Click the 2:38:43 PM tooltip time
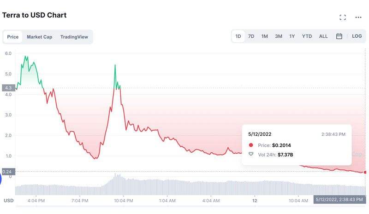Image resolution: width=369 pixels, height=214 pixels. (x=333, y=134)
